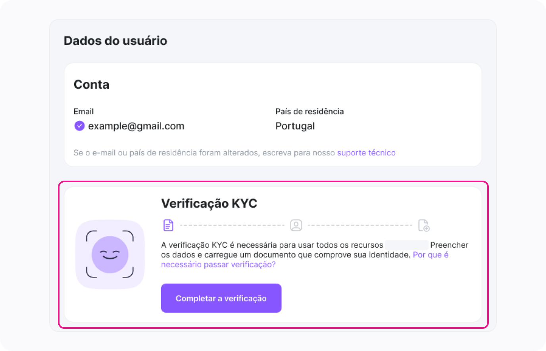Open 'Por que é necessário passar verificação?' link
Image resolution: width=546 pixels, height=351 pixels.
[218, 265]
